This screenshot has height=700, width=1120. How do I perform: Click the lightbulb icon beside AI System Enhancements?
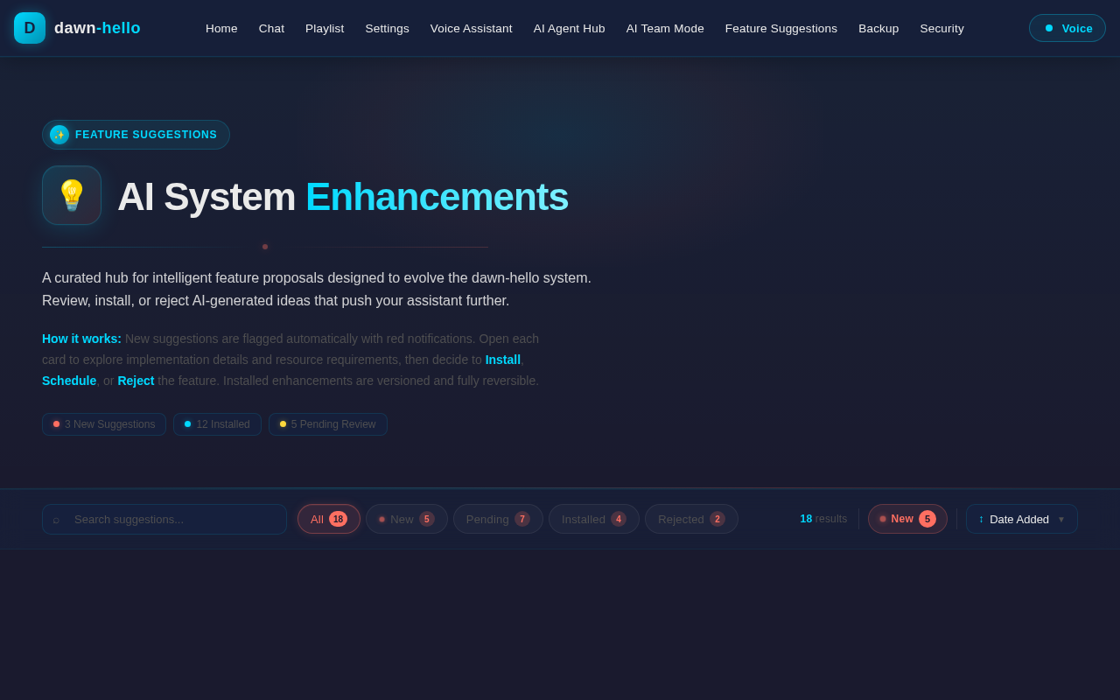pyautogui.click(x=72, y=195)
